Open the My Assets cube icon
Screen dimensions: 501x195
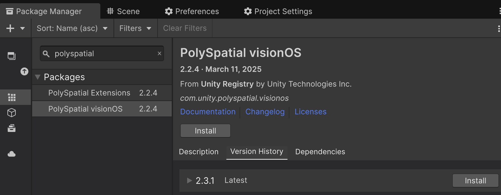pyautogui.click(x=12, y=113)
